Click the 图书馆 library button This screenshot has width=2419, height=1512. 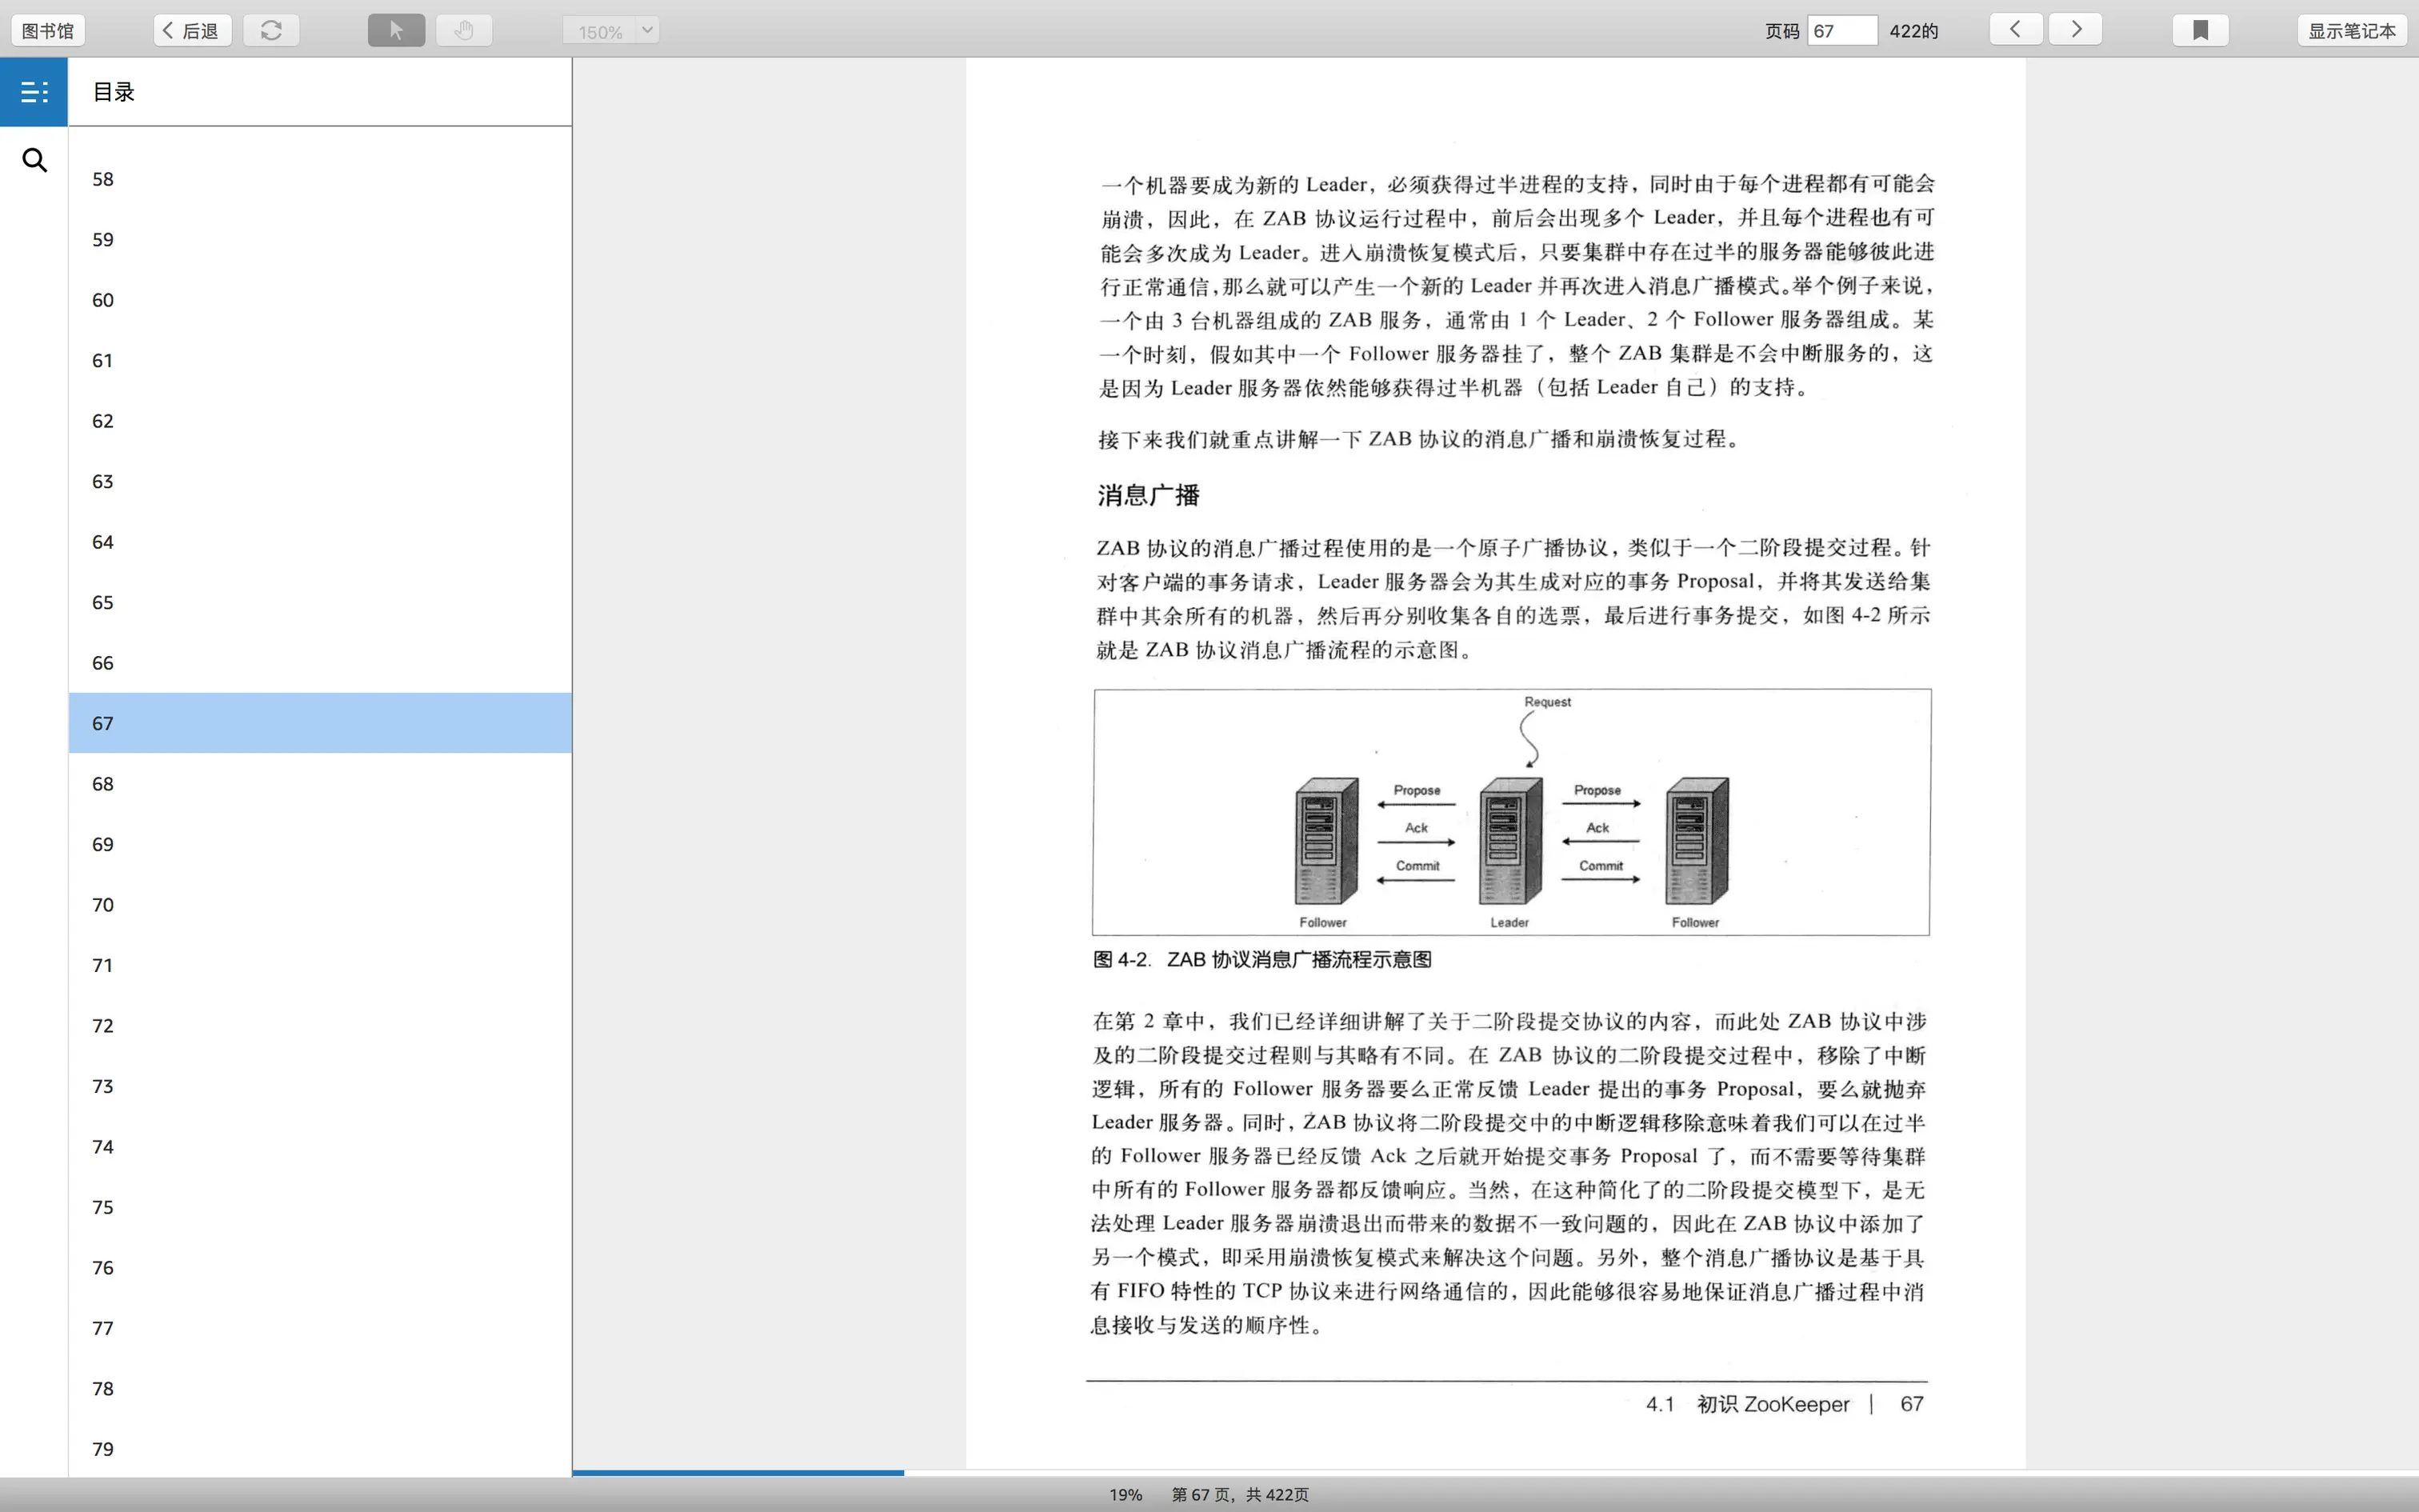[48, 31]
